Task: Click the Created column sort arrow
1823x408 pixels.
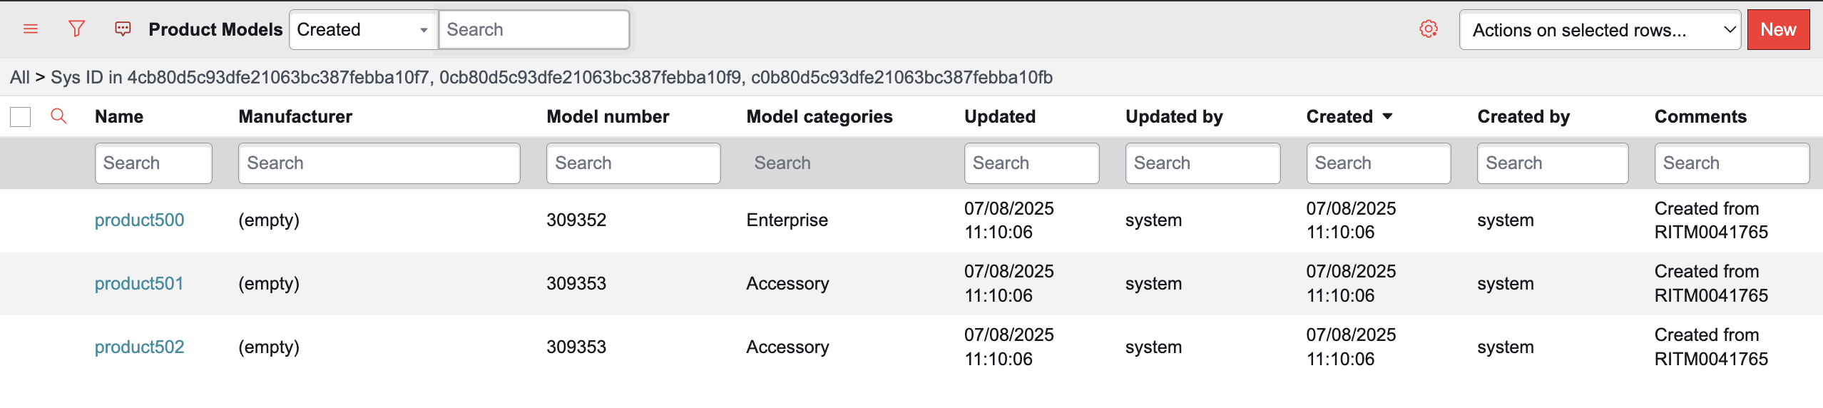Action: click(1387, 116)
